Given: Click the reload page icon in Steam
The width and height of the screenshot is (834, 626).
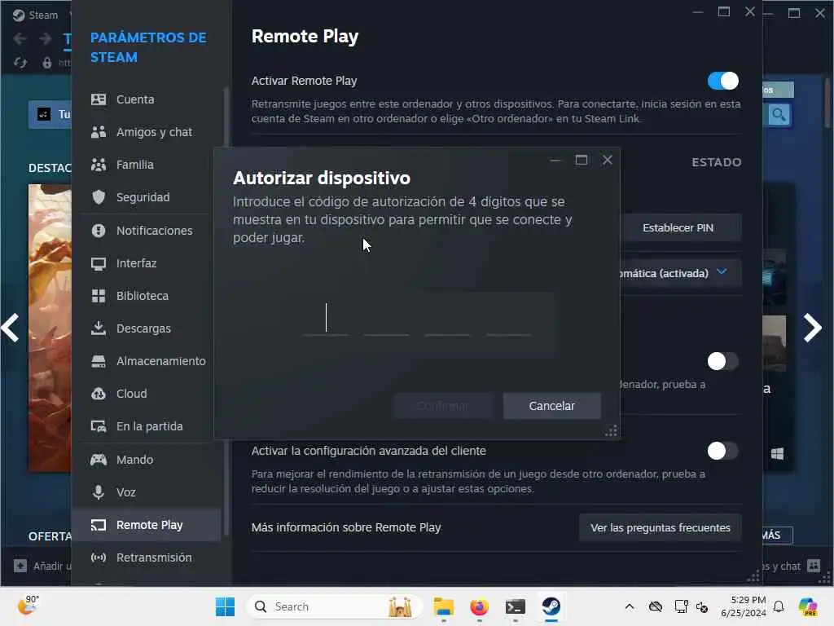Looking at the screenshot, I should (x=20, y=63).
